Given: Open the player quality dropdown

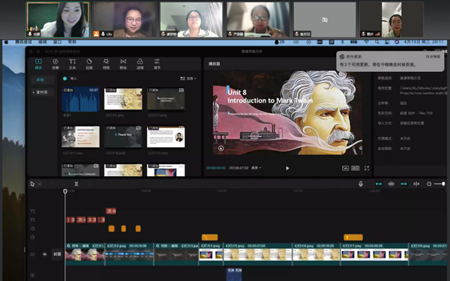Looking at the screenshot, I should pos(256,168).
